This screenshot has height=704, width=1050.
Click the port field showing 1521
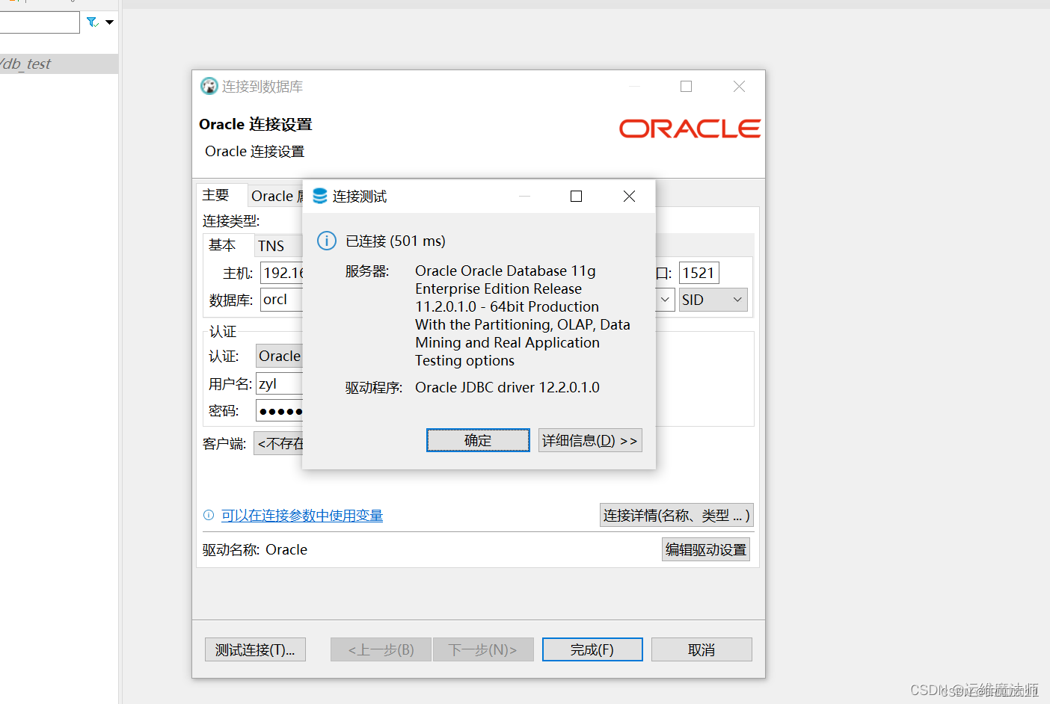click(x=699, y=273)
